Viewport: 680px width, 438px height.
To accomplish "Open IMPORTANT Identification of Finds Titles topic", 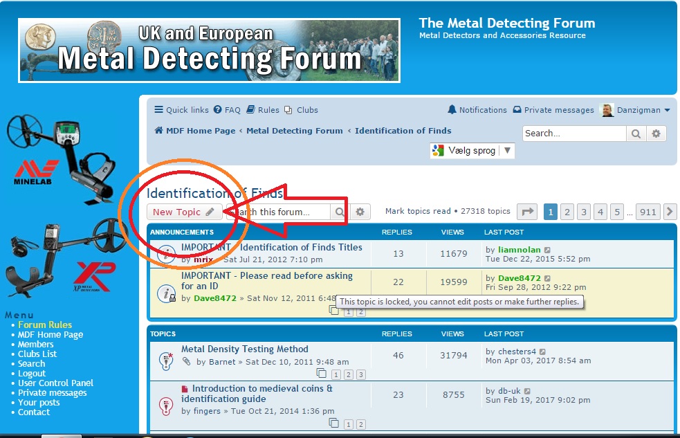I will coord(271,247).
